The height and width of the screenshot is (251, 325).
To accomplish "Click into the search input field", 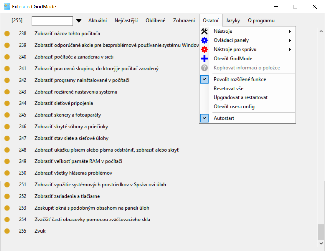I will [x=52, y=21].
